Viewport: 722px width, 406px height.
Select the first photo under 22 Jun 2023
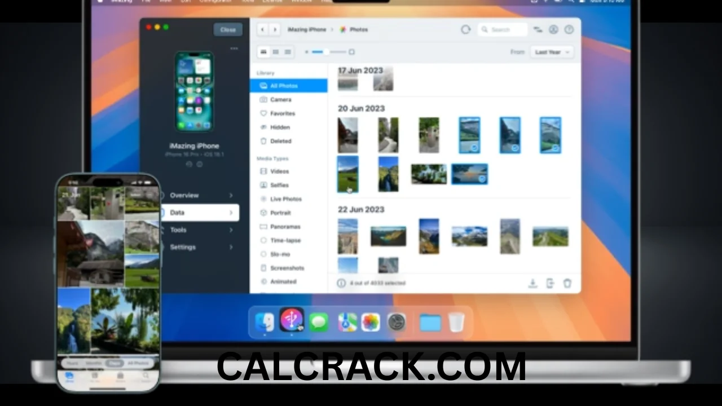click(347, 236)
